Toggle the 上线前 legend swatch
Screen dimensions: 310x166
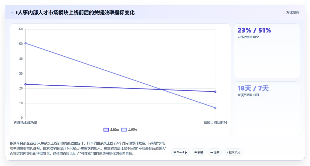coord(106,130)
